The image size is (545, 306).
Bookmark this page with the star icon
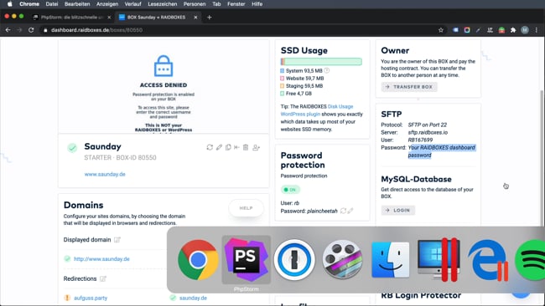pyautogui.click(x=441, y=30)
